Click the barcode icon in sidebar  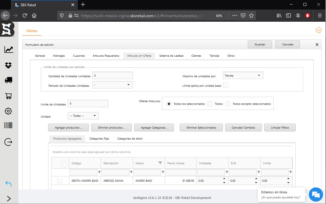9,125
